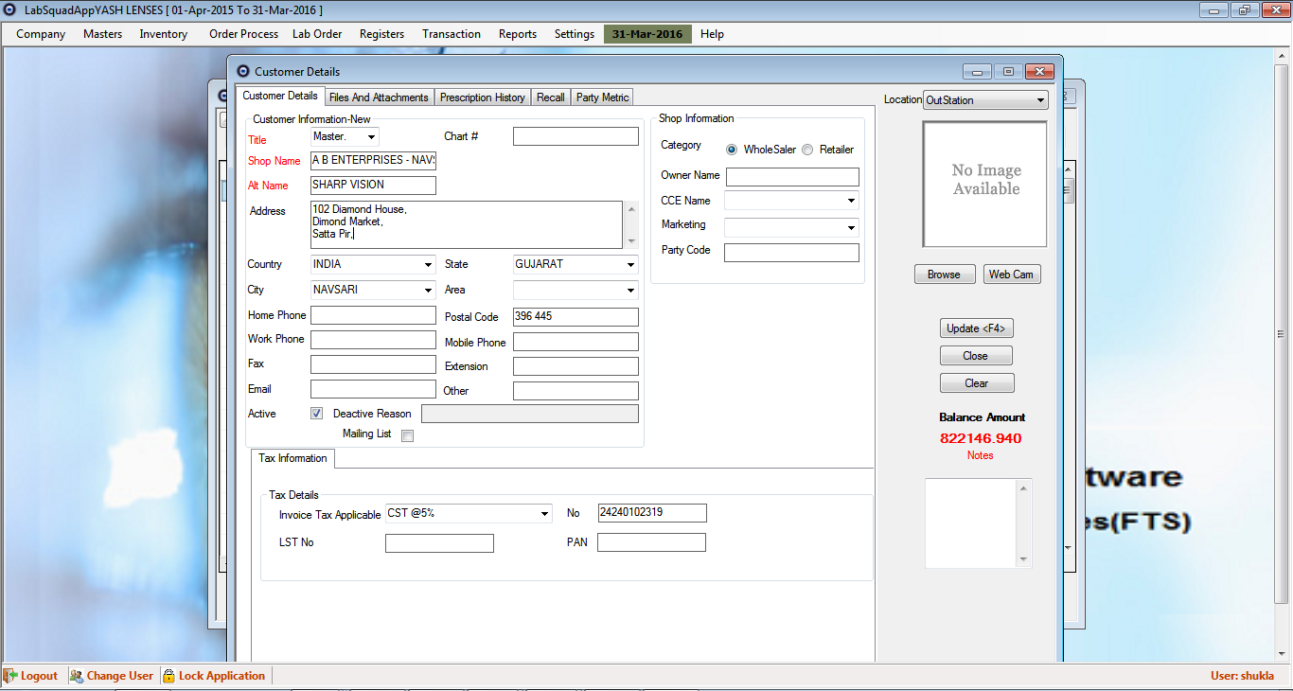This screenshot has height=691, width=1293.
Task: Click the 31-Mar-2016 date item
Action: (x=647, y=34)
